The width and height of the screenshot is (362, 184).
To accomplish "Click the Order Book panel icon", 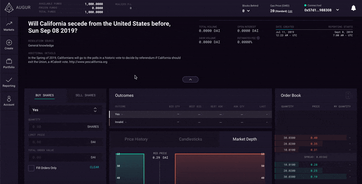I will (348, 95).
